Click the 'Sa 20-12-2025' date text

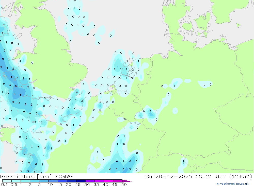169,176
